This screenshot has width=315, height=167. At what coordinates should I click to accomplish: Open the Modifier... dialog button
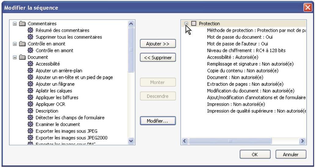click(158, 121)
